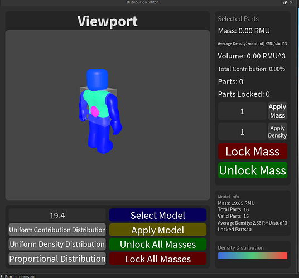Click the Apply Model button

[x=158, y=230]
